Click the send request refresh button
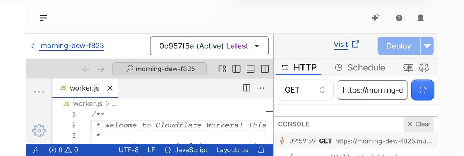 423,90
